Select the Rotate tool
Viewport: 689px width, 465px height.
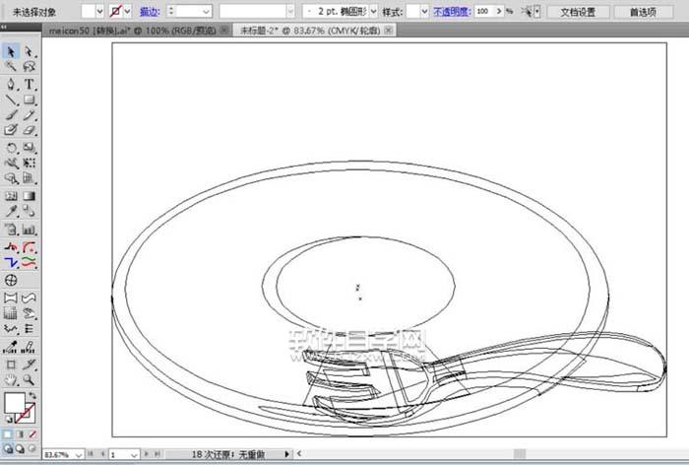tap(11, 148)
